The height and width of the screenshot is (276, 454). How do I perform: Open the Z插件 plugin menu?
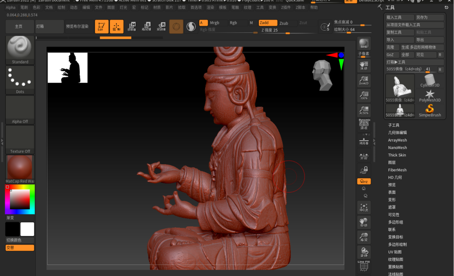pos(286,8)
